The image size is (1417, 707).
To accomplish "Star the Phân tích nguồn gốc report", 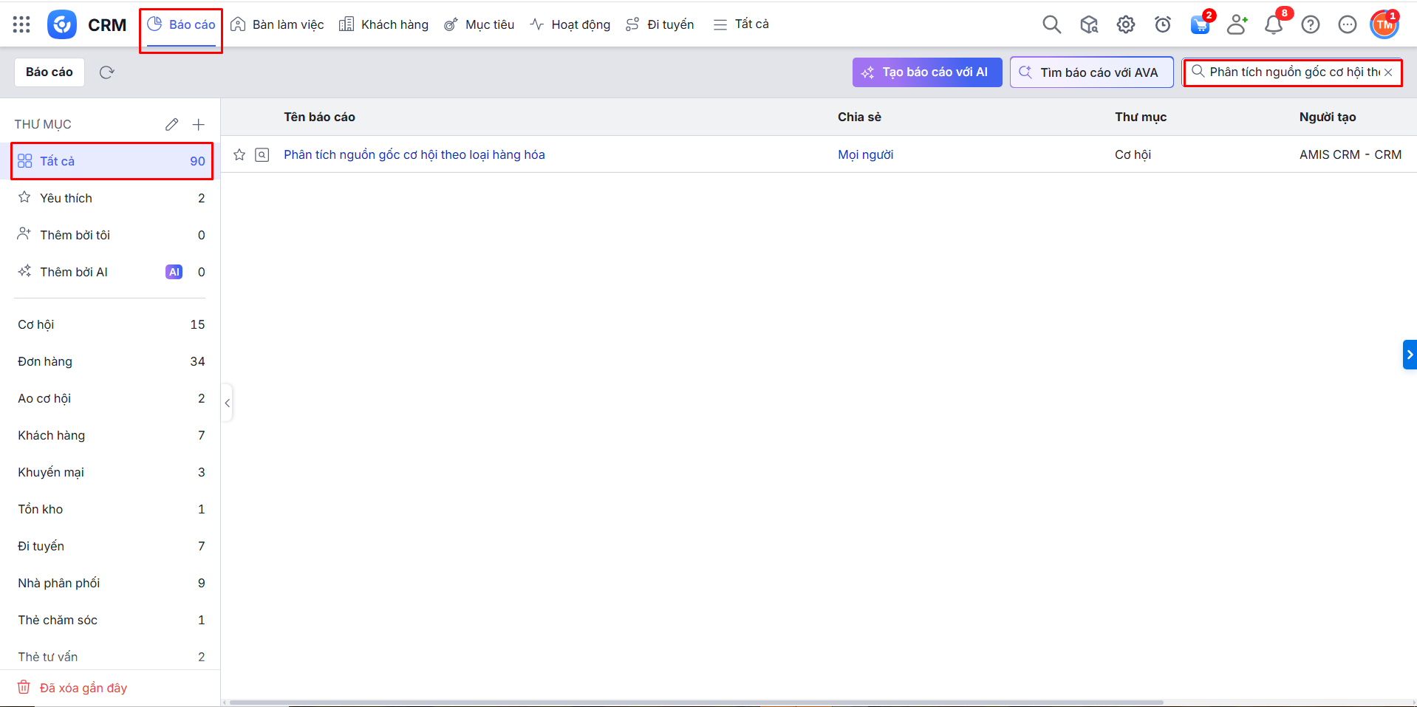I will pos(239,154).
